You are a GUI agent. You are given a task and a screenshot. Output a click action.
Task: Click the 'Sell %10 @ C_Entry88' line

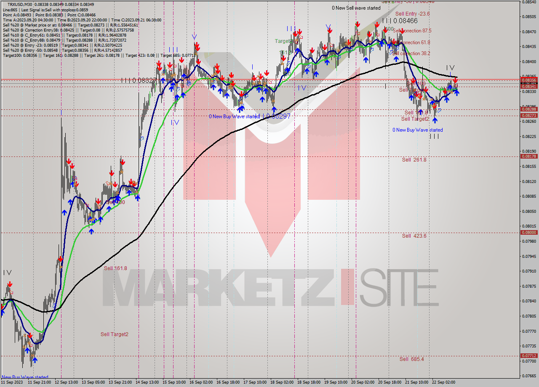click(66, 40)
